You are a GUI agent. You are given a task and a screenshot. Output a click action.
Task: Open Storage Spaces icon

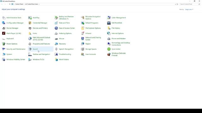point(83,49)
